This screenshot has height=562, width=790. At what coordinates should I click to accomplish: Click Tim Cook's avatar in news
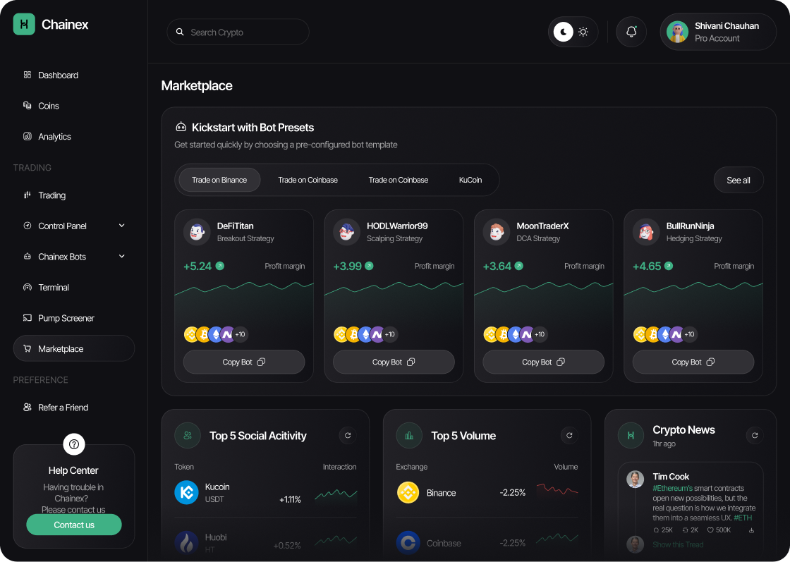(x=635, y=479)
